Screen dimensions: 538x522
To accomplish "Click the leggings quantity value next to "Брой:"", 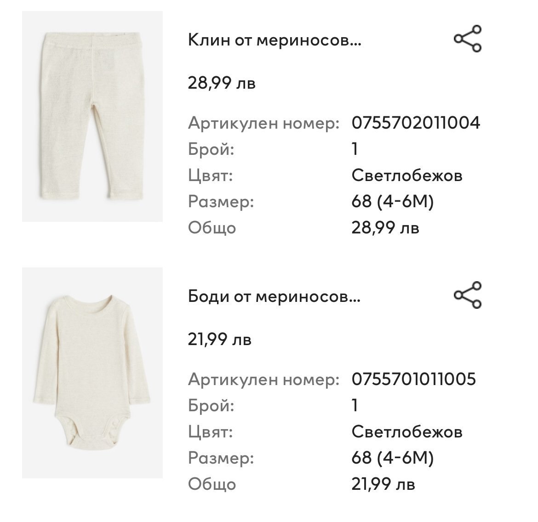I will pyautogui.click(x=355, y=149).
